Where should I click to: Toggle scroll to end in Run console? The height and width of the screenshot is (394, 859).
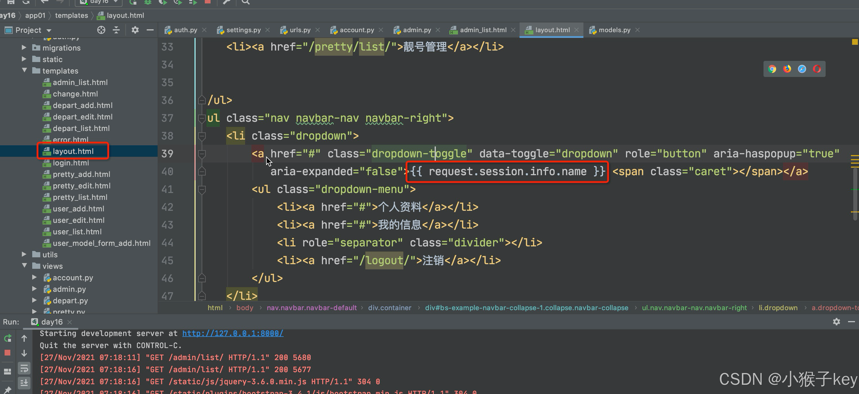coord(24,383)
